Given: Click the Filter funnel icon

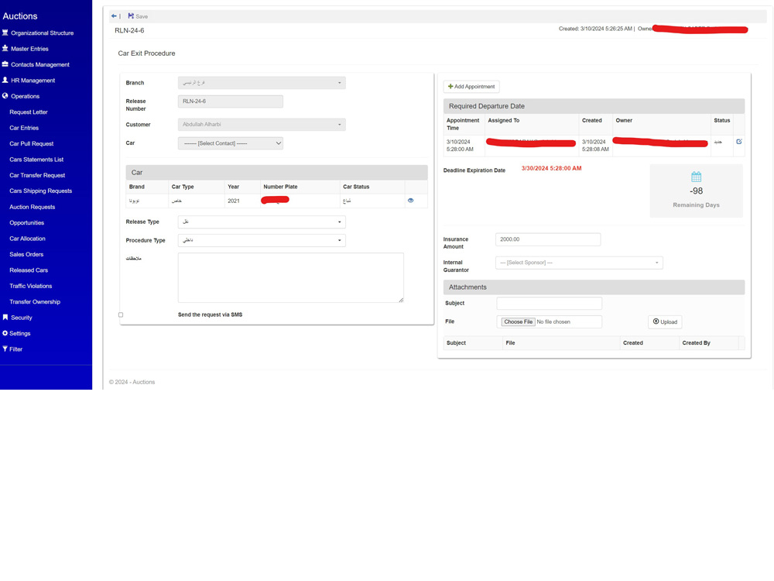Looking at the screenshot, I should click(x=5, y=349).
